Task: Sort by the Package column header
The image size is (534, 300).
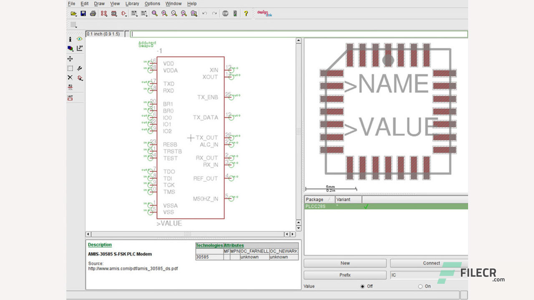Action: click(320, 200)
